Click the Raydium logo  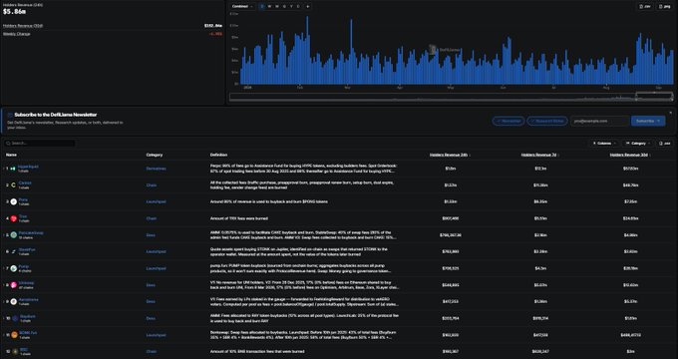tap(15, 318)
